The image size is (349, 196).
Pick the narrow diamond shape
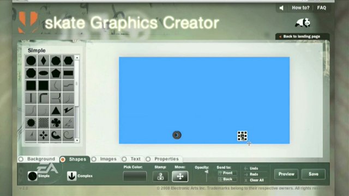click(x=44, y=60)
